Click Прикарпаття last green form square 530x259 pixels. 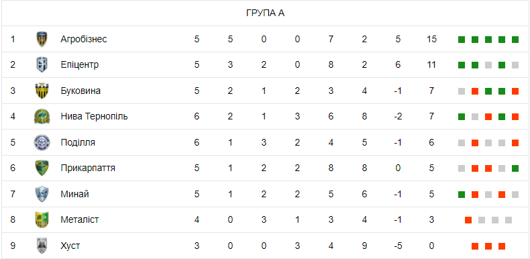(x=515, y=168)
